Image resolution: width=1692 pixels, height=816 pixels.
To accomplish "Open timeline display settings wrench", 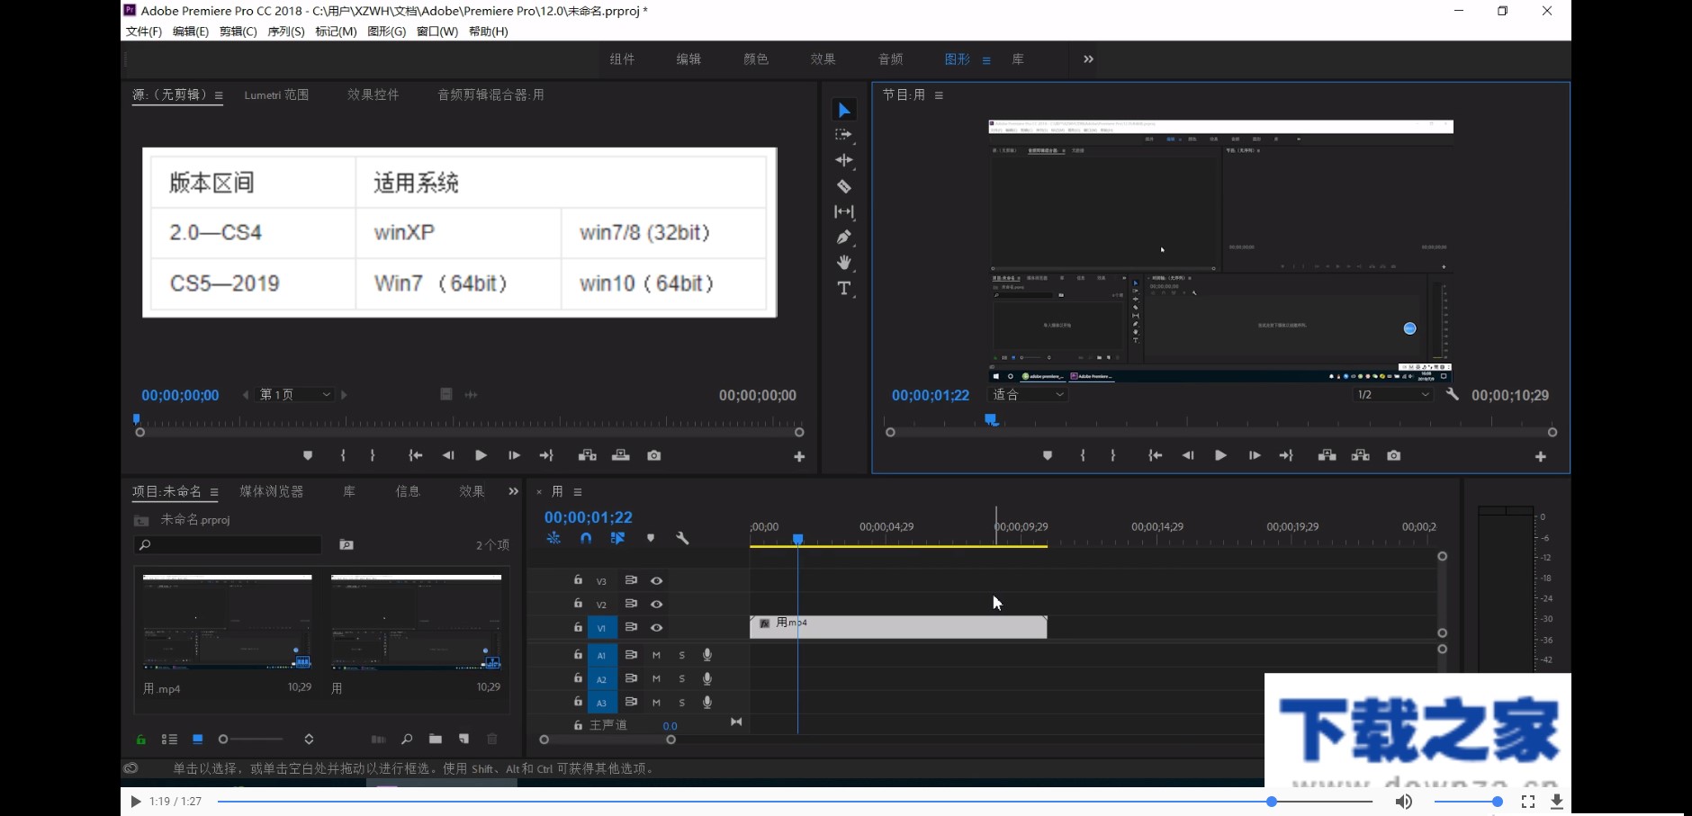I will coord(682,538).
